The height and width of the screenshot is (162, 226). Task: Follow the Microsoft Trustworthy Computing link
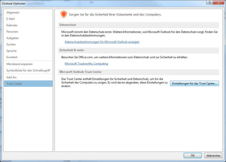coord(87,64)
